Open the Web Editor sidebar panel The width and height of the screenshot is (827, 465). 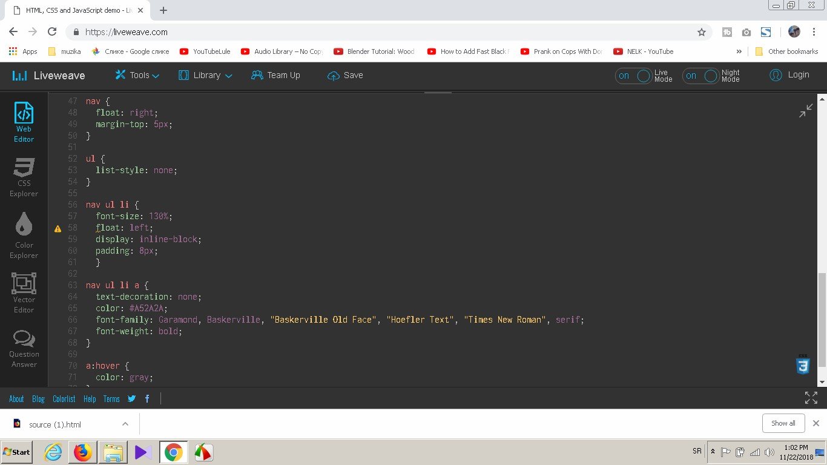(x=24, y=122)
